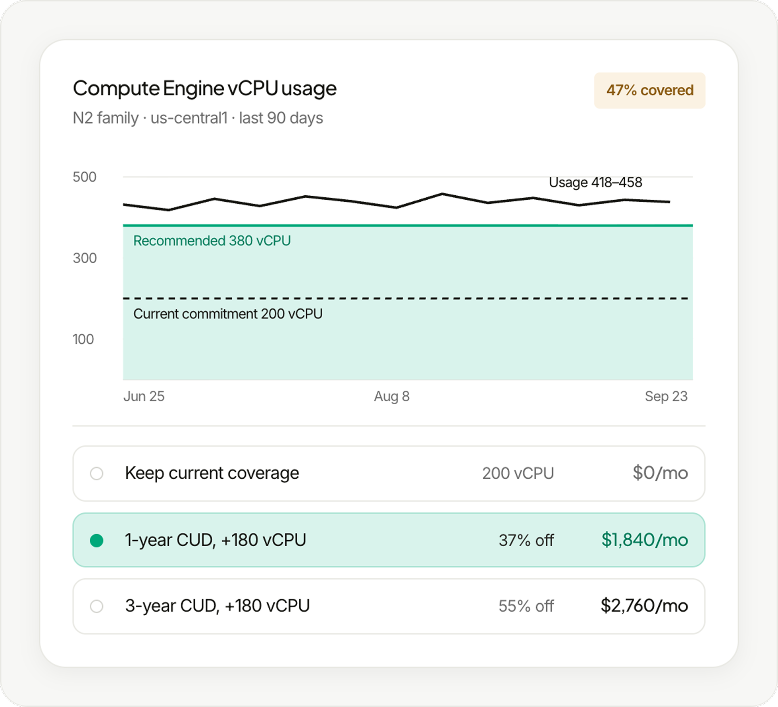Select the 1-year CUD radio button
Viewport: 778px width, 707px height.
tap(96, 540)
